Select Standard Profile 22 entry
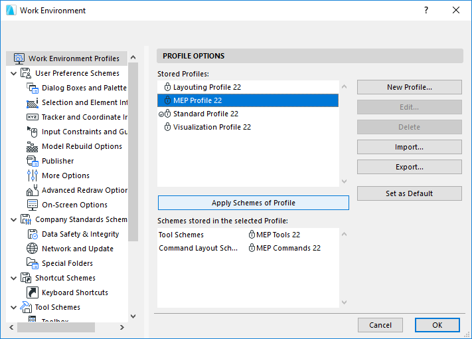 point(205,114)
